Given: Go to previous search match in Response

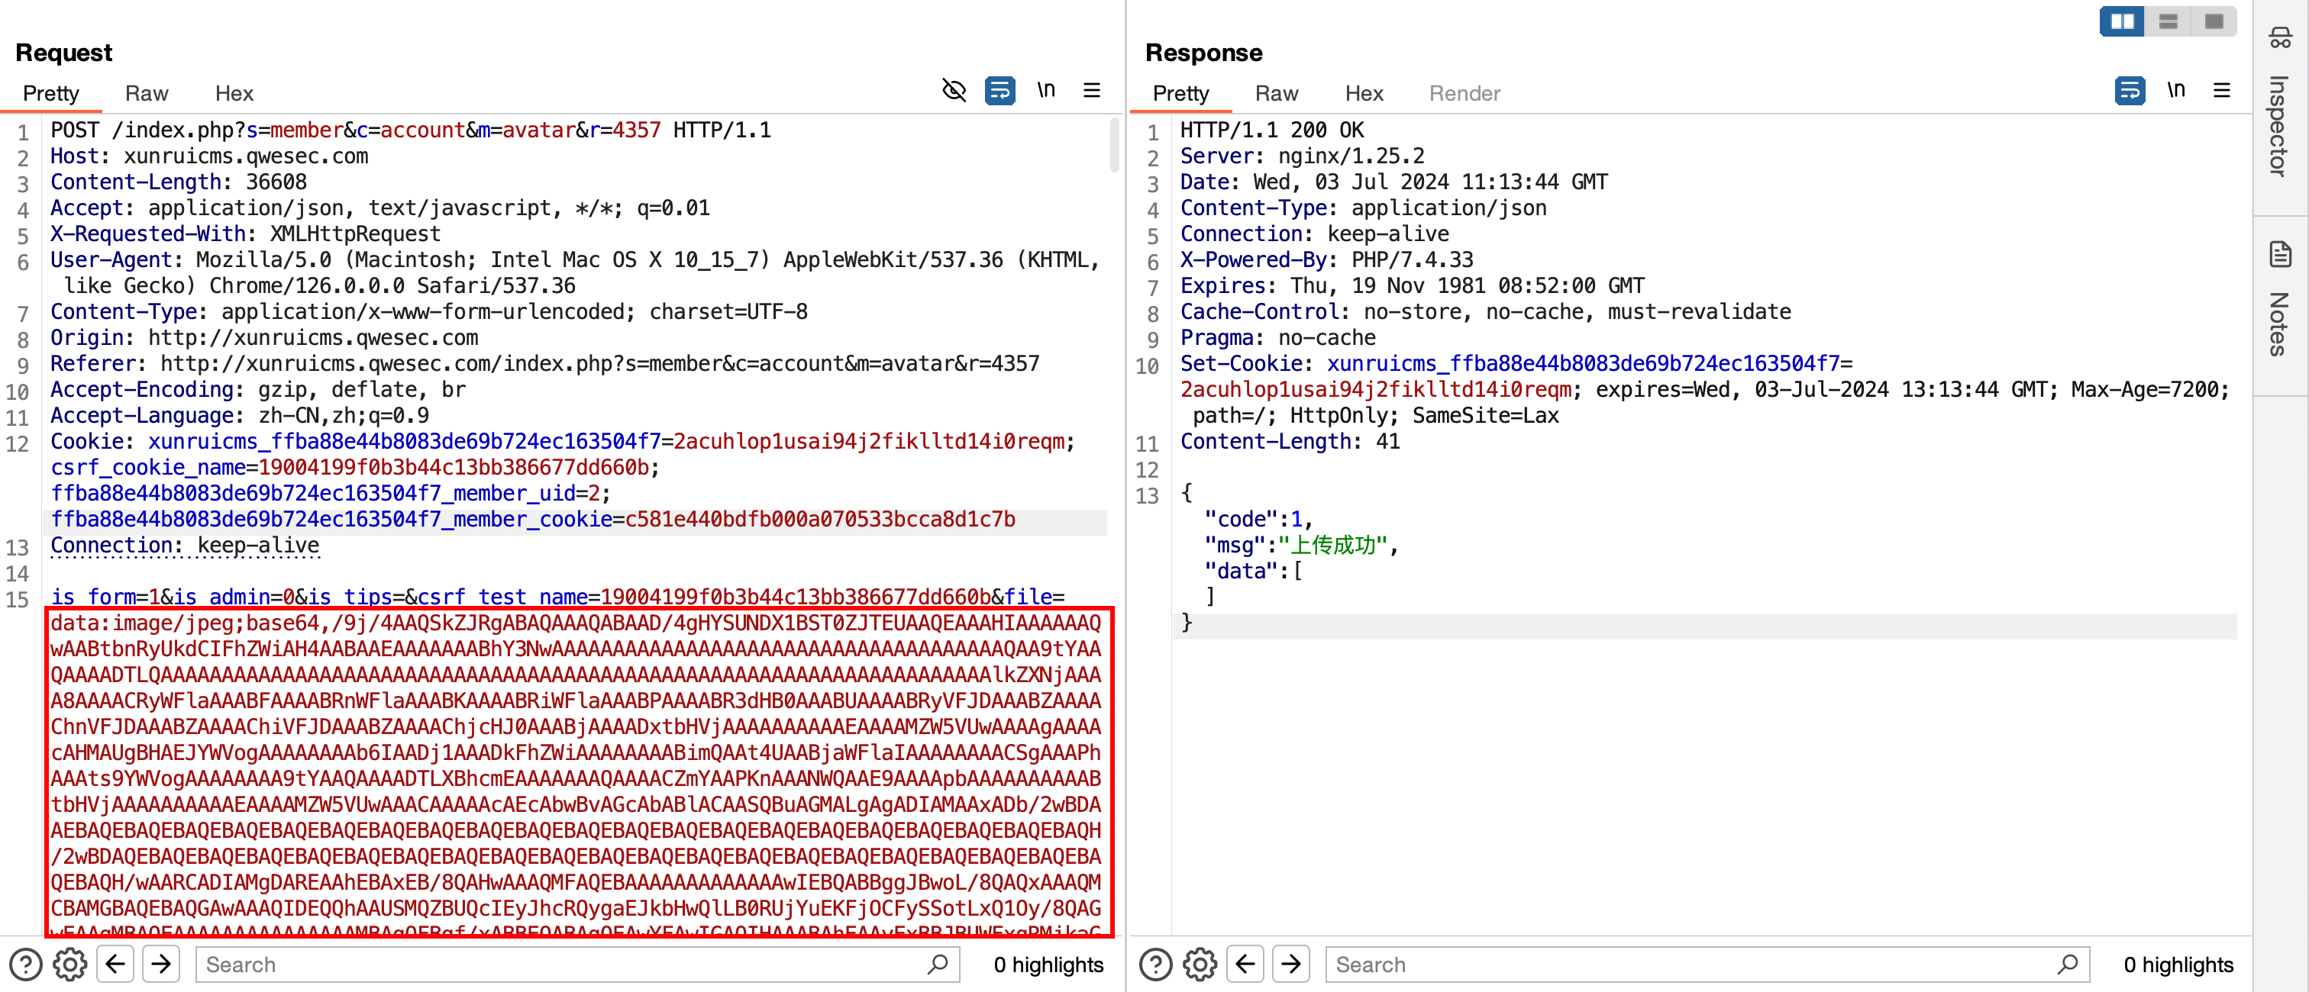Looking at the screenshot, I should pyautogui.click(x=1246, y=965).
